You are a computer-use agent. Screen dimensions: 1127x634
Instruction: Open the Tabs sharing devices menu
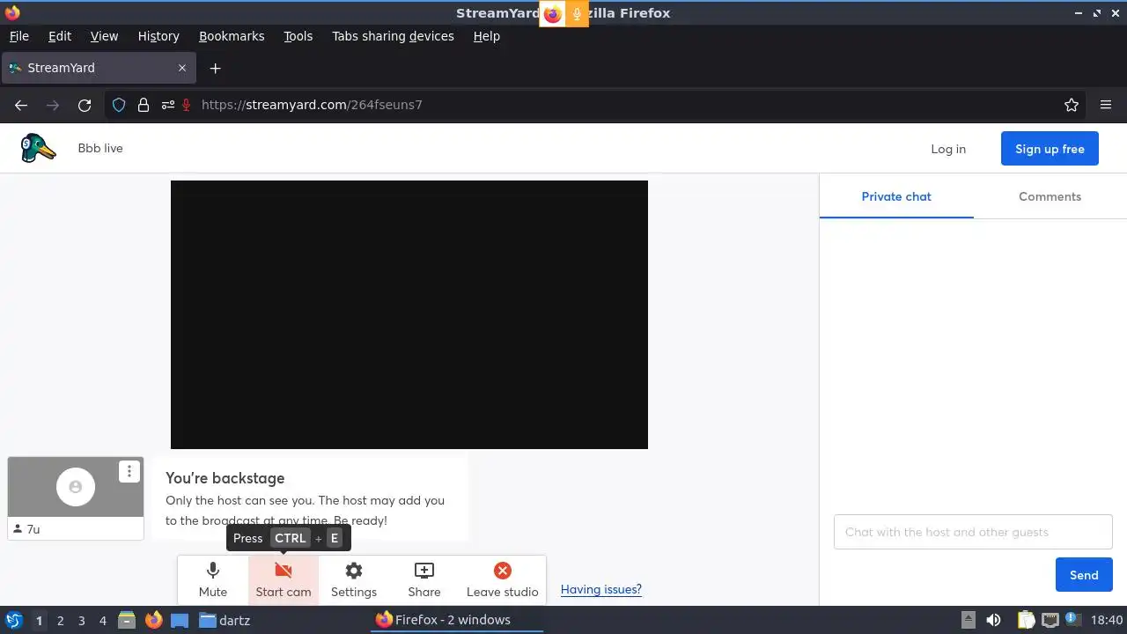(393, 36)
